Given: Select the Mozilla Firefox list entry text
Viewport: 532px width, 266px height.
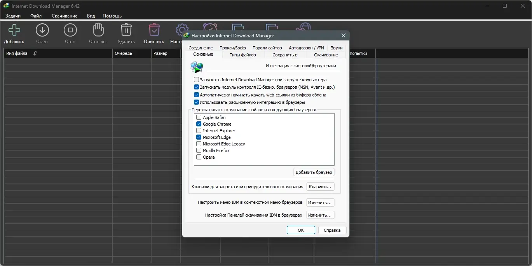Looking at the screenshot, I should (216, 150).
